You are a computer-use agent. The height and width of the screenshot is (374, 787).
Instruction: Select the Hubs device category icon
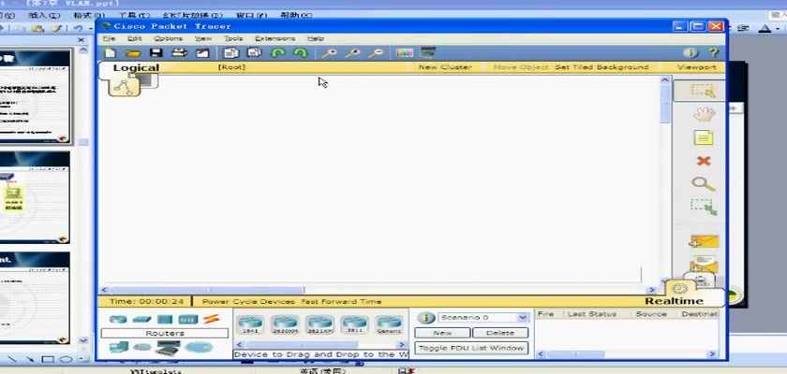pos(165,319)
